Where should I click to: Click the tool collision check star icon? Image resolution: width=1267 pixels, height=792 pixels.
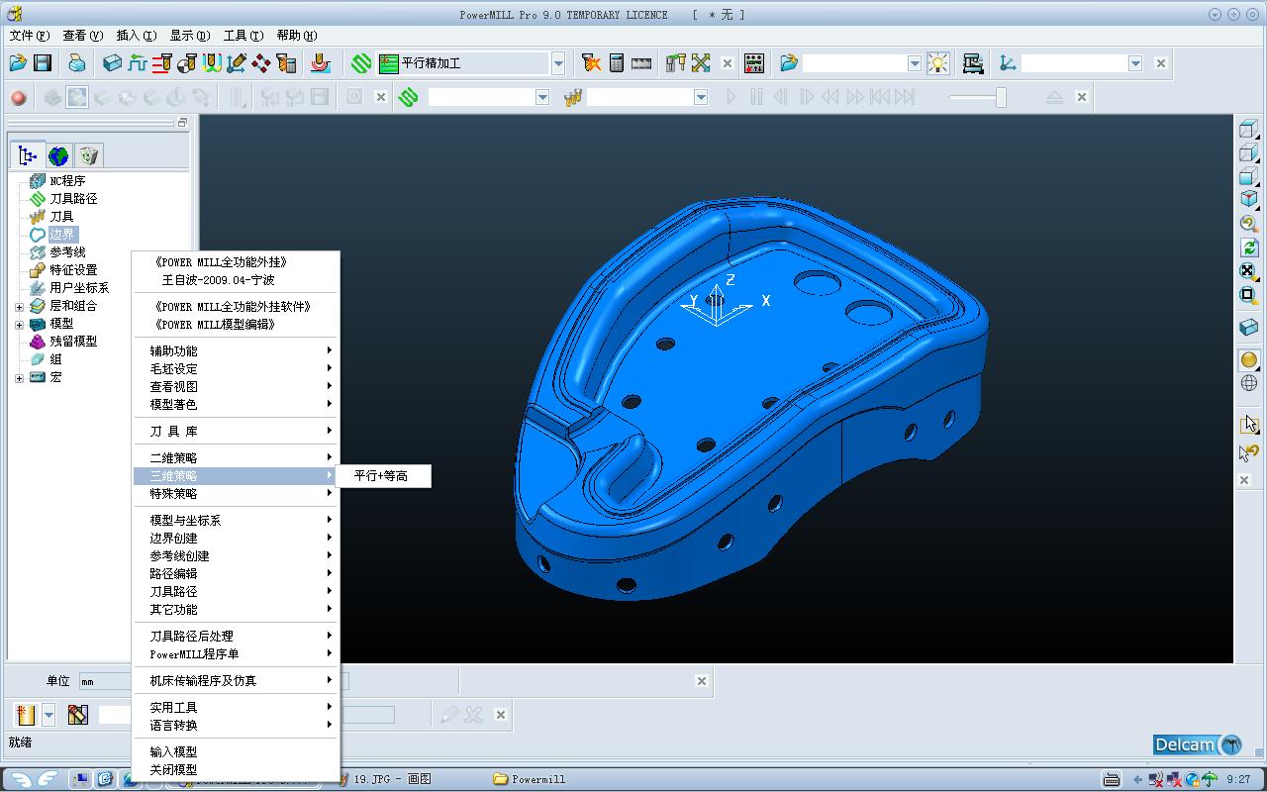(x=592, y=63)
